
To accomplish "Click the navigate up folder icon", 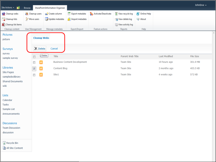I will [x=18, y=8].
